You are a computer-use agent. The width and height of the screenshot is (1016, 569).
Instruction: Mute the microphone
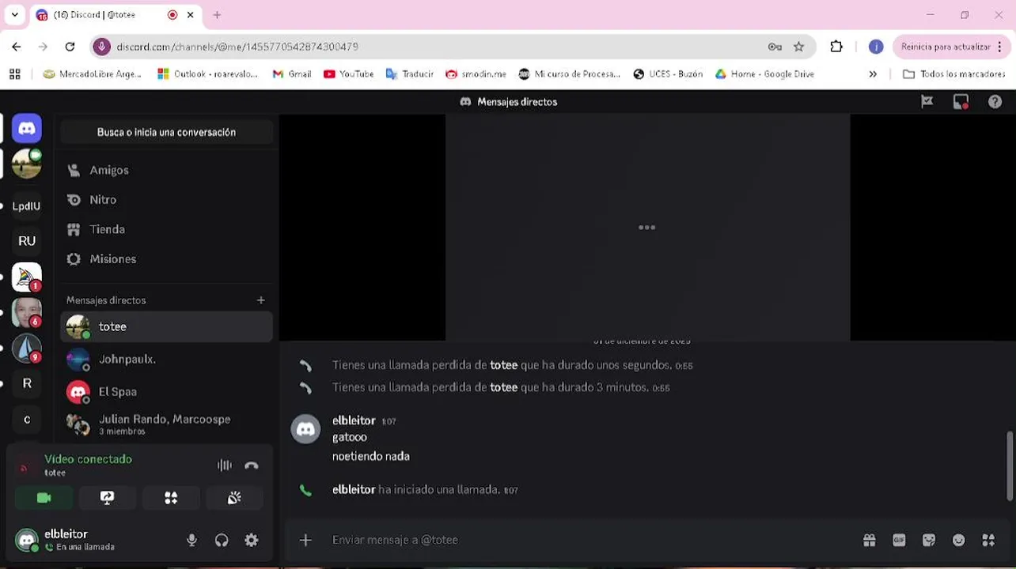point(191,541)
